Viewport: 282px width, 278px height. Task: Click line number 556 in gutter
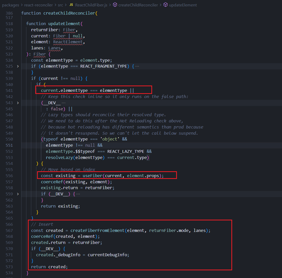coord(9,176)
